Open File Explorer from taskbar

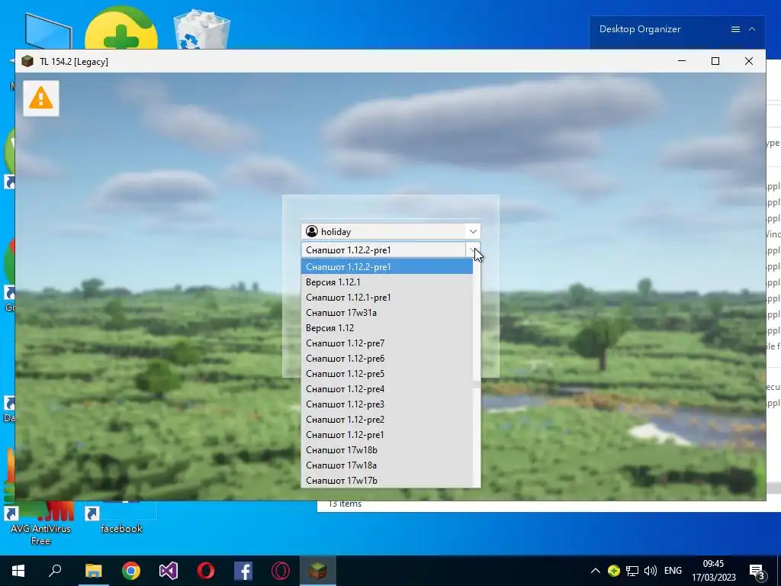93,571
